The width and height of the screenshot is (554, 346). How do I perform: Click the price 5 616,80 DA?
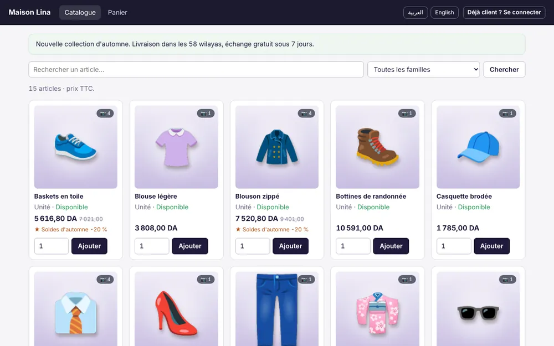pyautogui.click(x=55, y=219)
